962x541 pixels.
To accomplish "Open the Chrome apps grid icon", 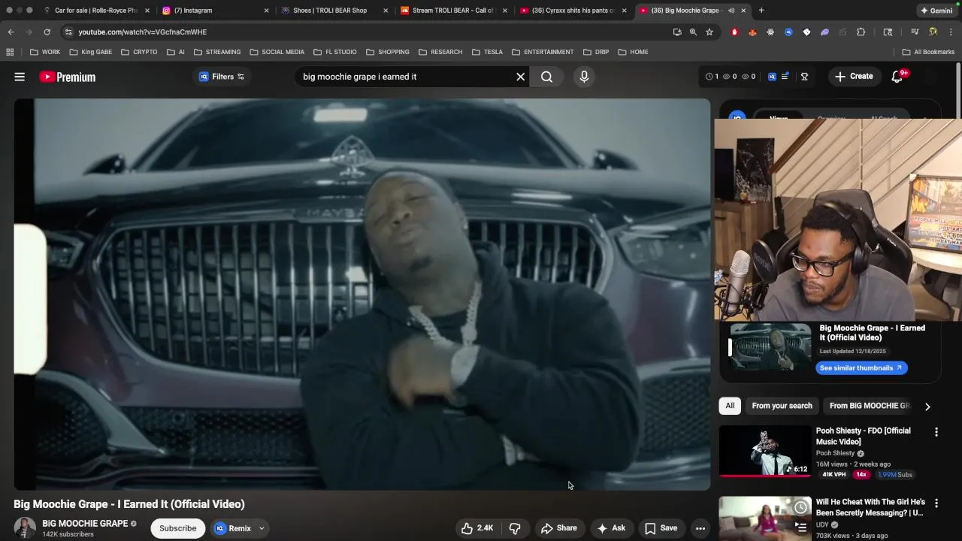I will (10, 52).
